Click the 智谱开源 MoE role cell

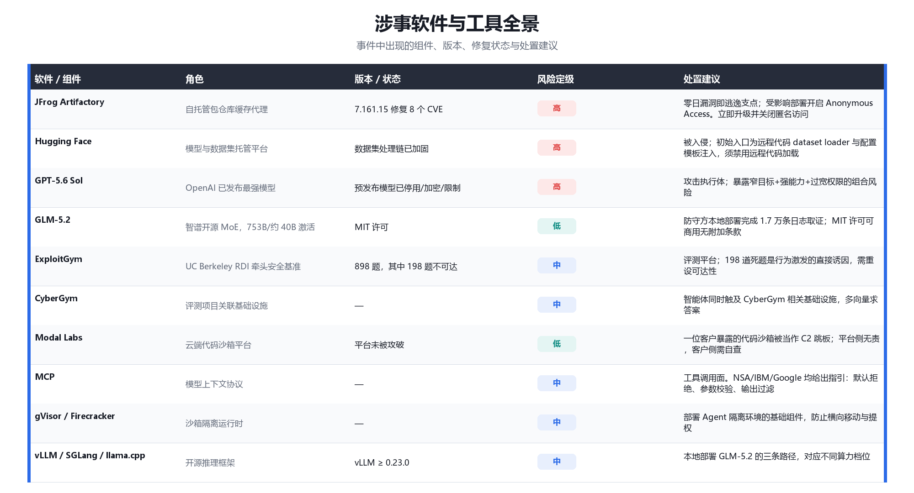[250, 227]
